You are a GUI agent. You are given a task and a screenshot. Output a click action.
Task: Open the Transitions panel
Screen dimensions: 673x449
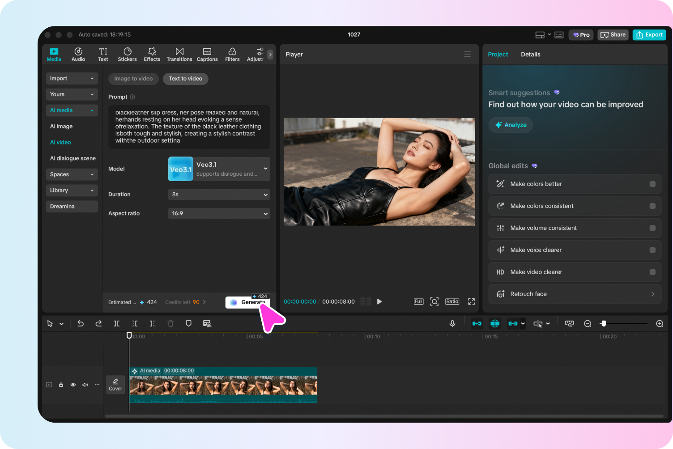coord(179,54)
